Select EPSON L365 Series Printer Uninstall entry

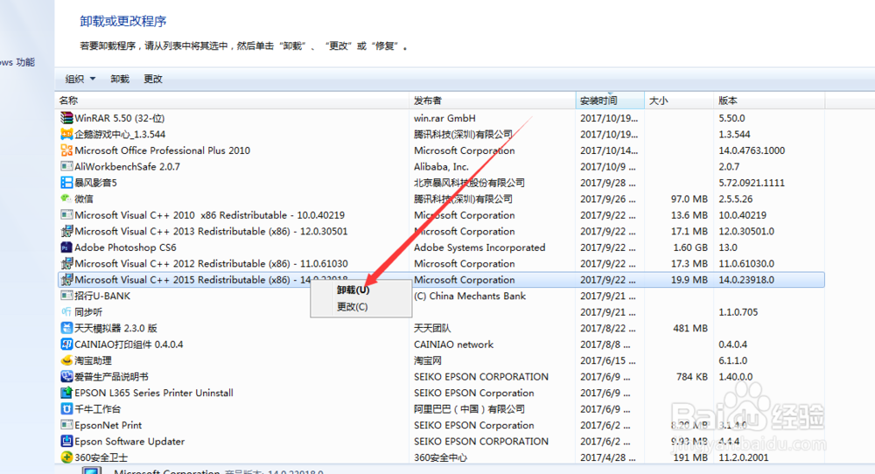coord(154,394)
